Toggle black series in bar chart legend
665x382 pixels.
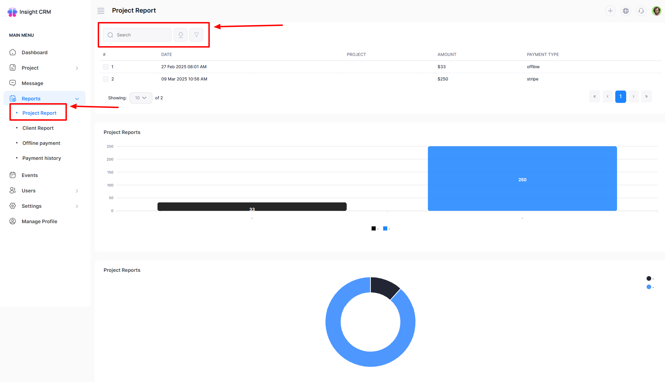[x=374, y=228]
